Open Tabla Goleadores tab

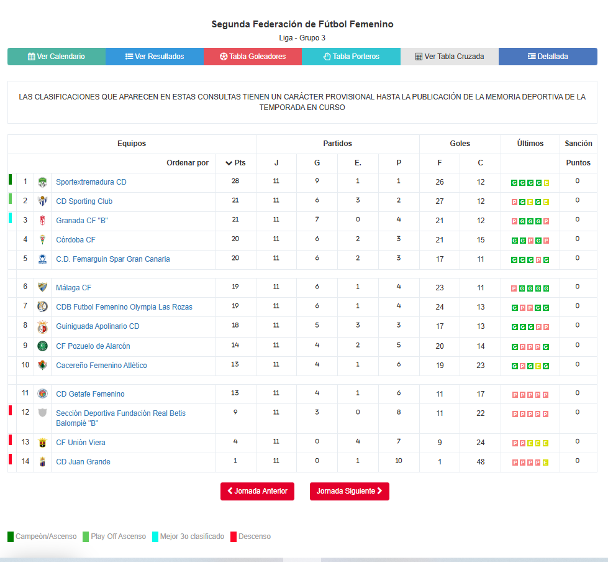[253, 57]
